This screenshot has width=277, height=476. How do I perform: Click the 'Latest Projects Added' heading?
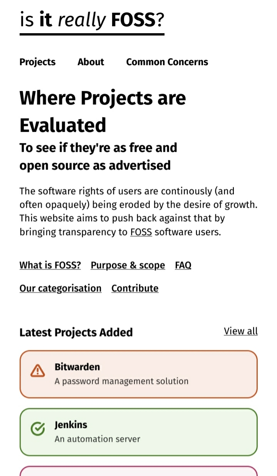tap(76, 332)
